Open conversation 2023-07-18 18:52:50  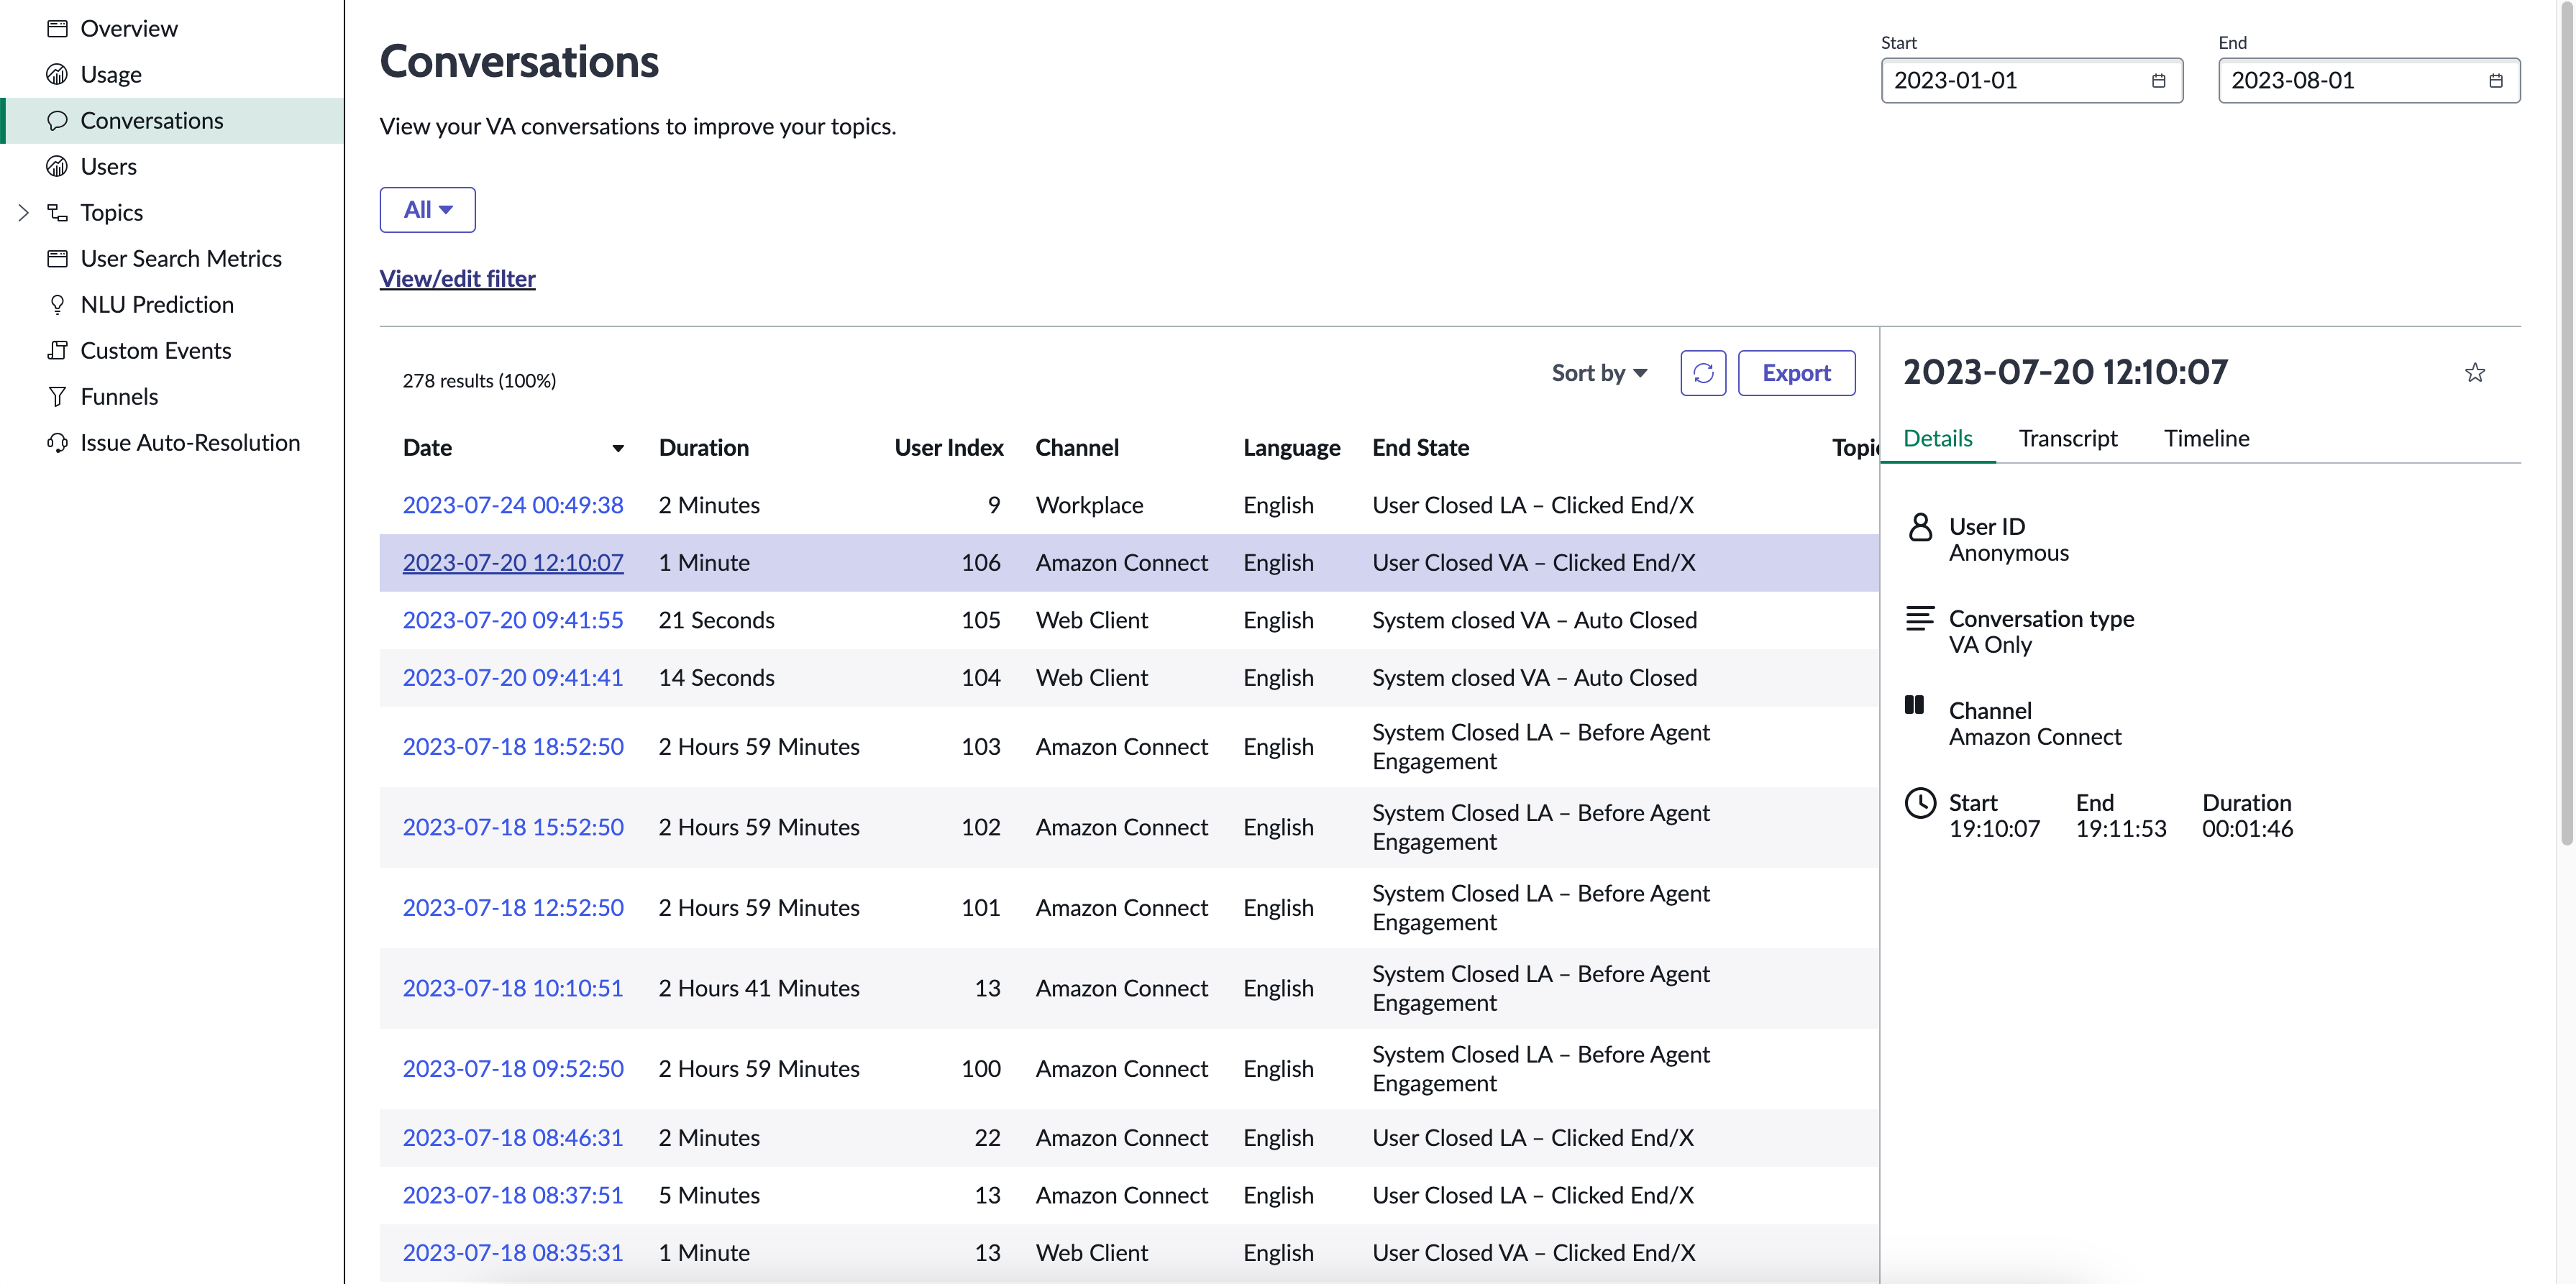[x=513, y=747]
